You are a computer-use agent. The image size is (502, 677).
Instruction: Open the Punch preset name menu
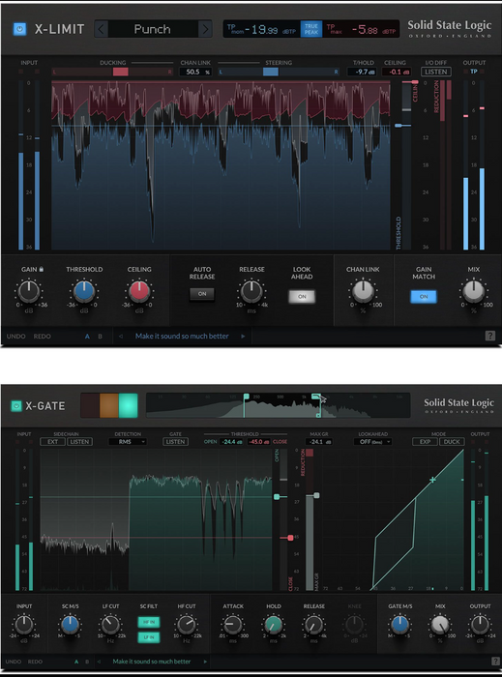(153, 29)
